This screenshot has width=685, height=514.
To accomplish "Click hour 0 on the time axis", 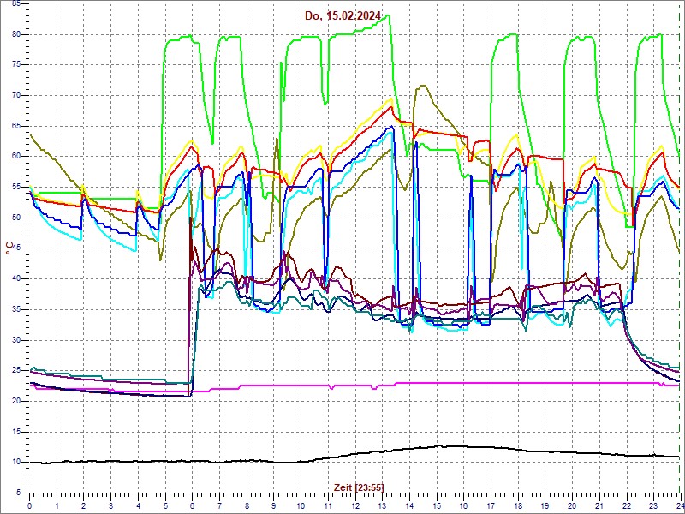I will [x=30, y=505].
